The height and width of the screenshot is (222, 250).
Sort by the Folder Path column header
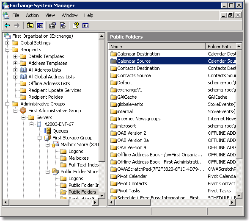[x=220, y=47]
